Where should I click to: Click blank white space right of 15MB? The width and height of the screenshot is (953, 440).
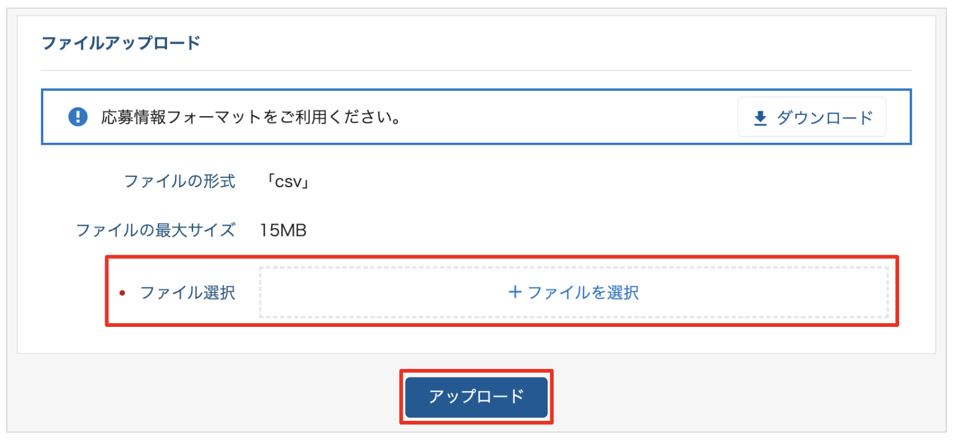557,231
